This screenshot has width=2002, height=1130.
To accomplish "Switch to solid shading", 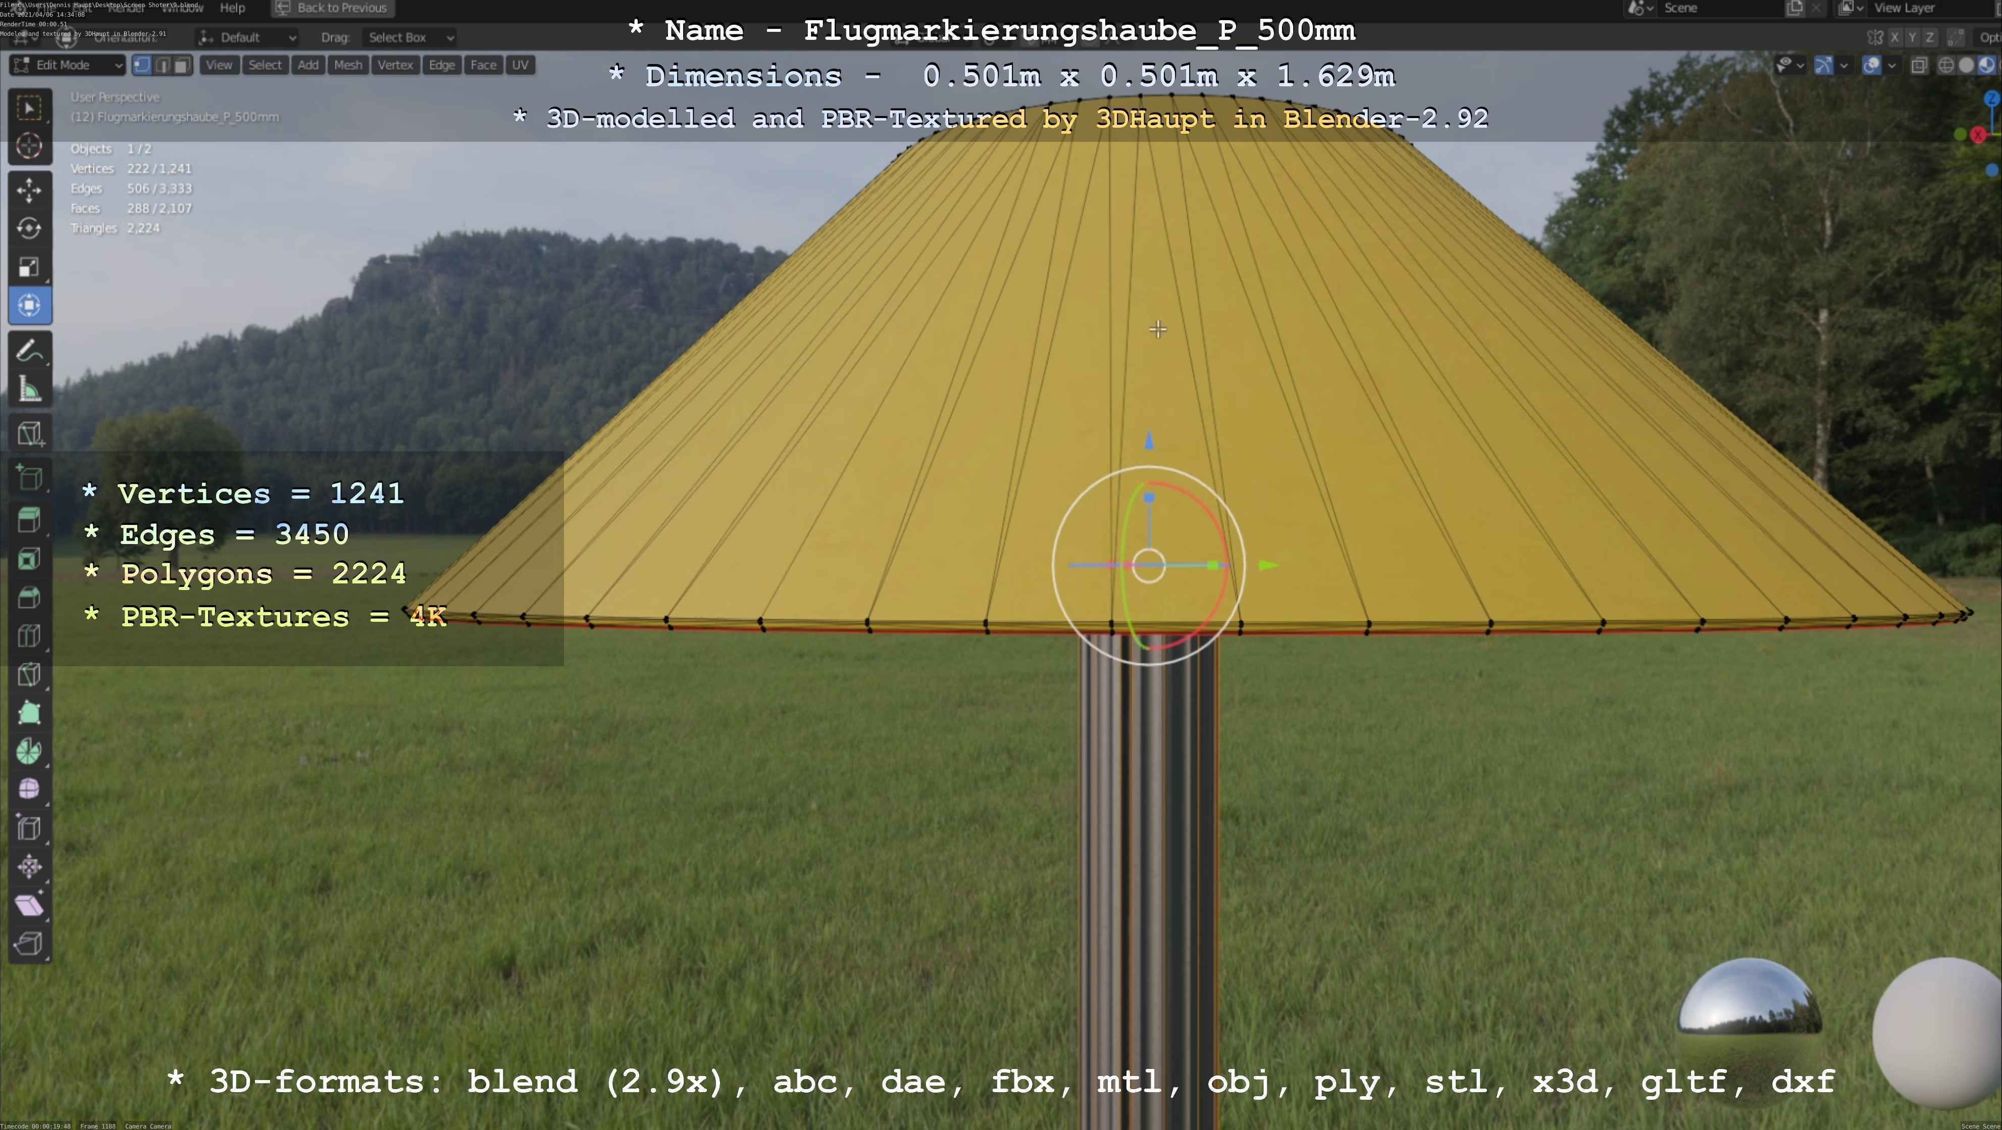I will tap(1966, 65).
